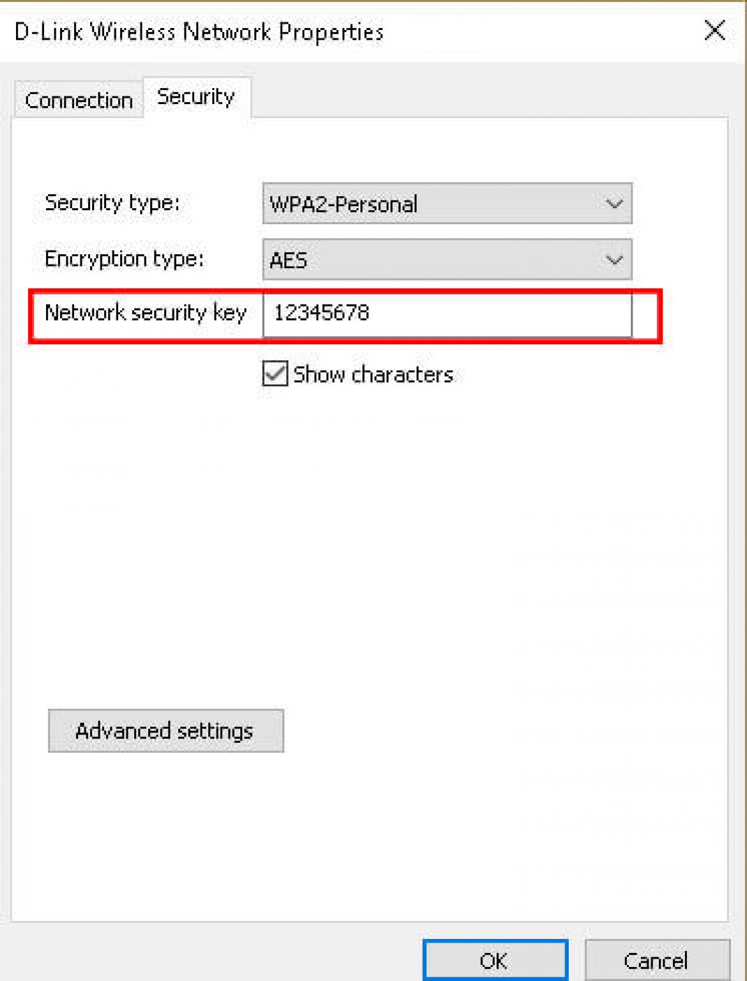
Task: Select the key value 12345678
Action: [x=321, y=314]
